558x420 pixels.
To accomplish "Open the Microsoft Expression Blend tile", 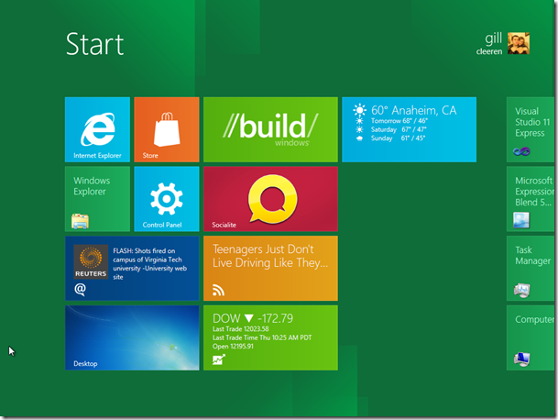I will coord(532,199).
